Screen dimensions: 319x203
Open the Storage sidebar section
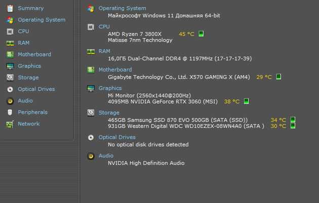click(28, 78)
